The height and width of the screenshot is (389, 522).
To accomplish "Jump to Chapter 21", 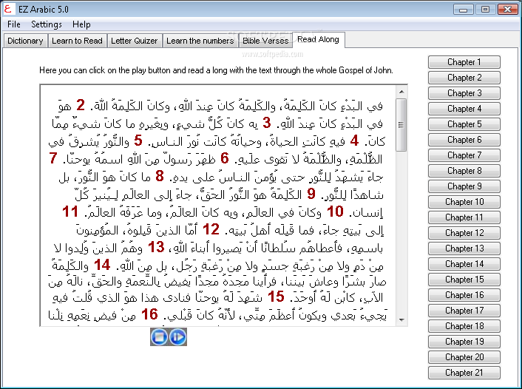I will (464, 373).
